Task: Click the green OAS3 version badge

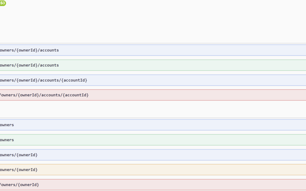Action: [x=3, y=3]
